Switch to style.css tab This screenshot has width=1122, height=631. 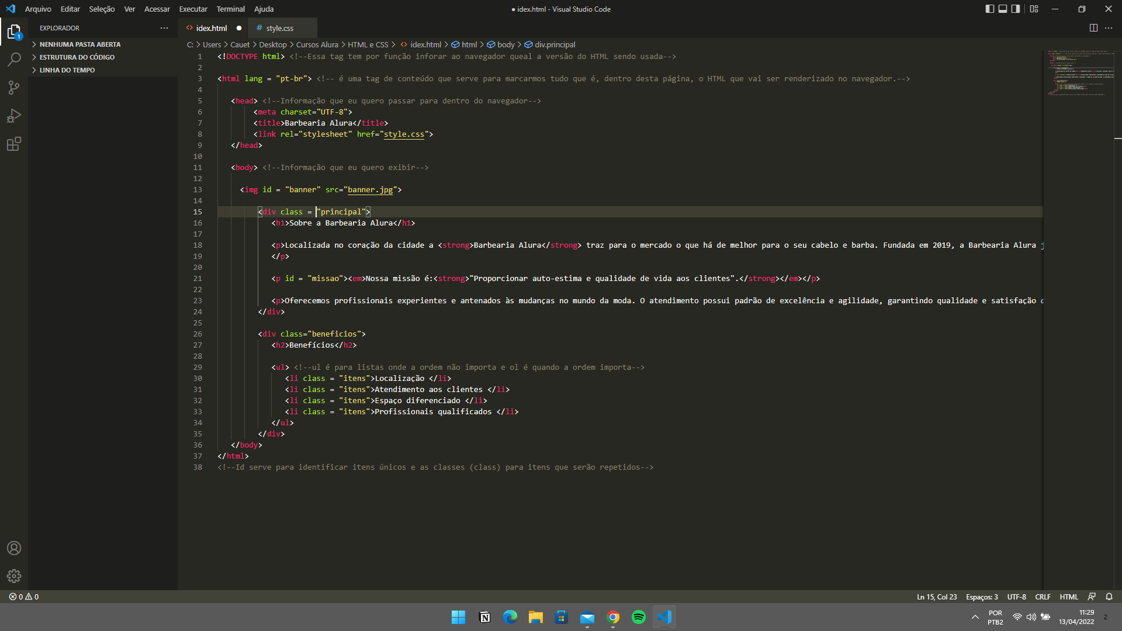click(282, 28)
